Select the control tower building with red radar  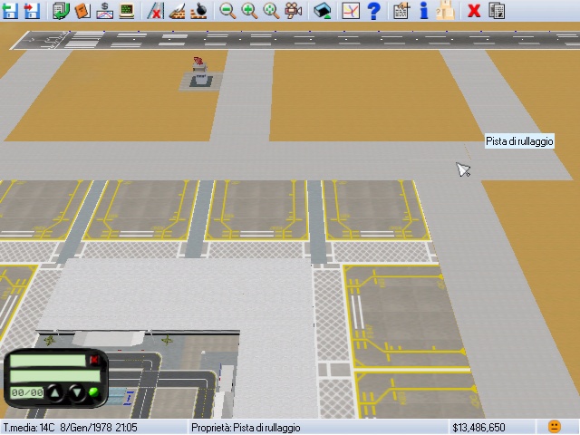[x=199, y=73]
